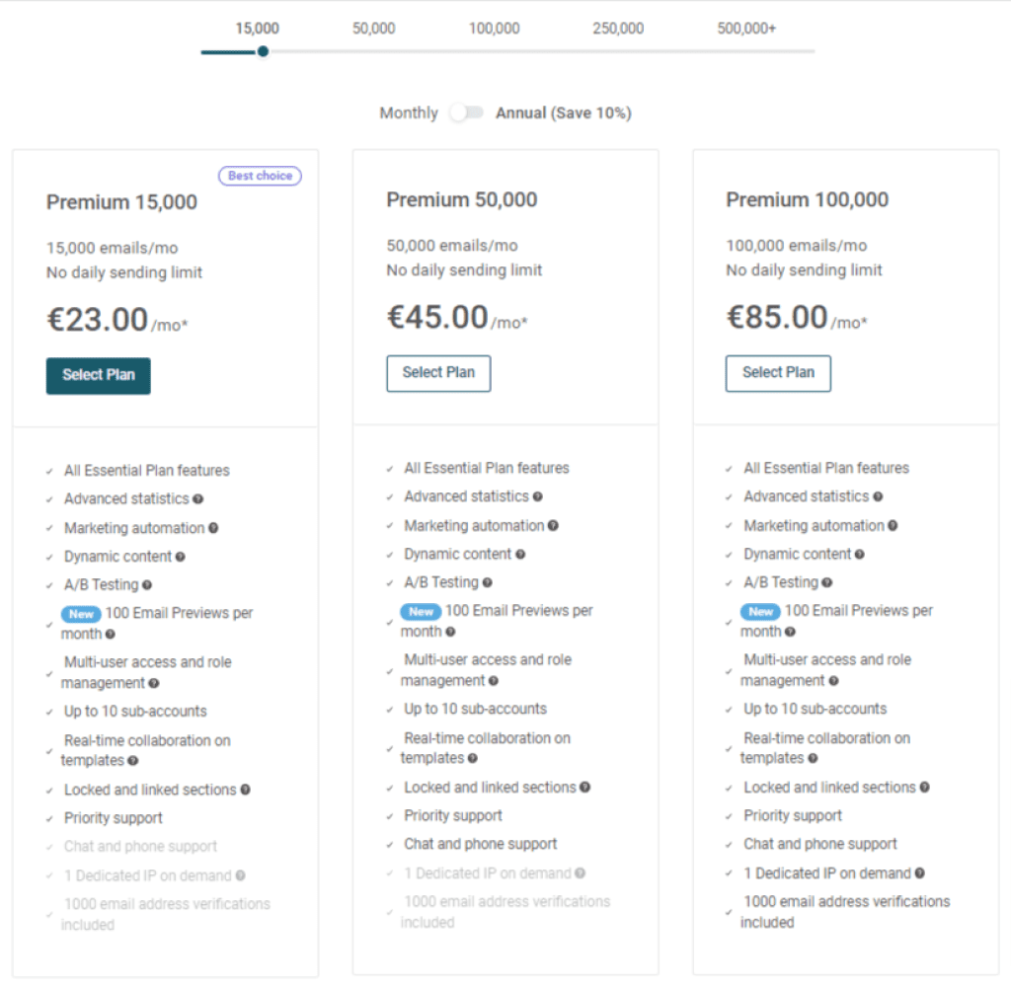Click the email volume slider handle
1011x985 pixels.
263,51
